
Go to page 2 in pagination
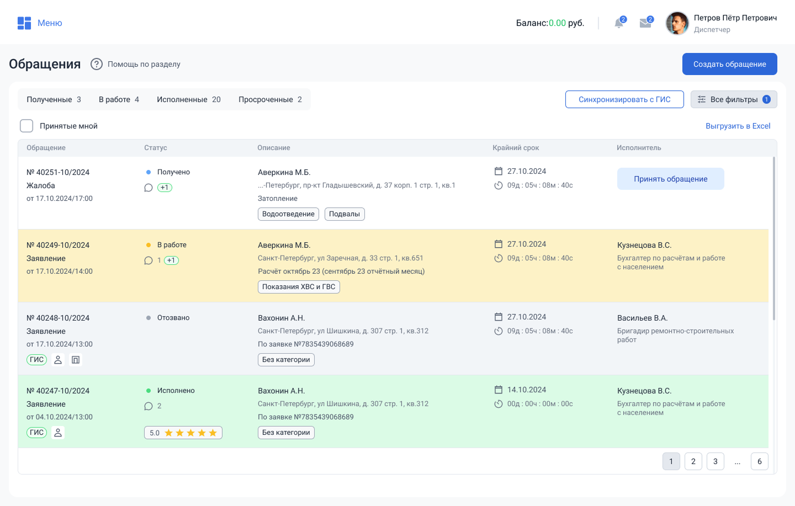pos(693,461)
